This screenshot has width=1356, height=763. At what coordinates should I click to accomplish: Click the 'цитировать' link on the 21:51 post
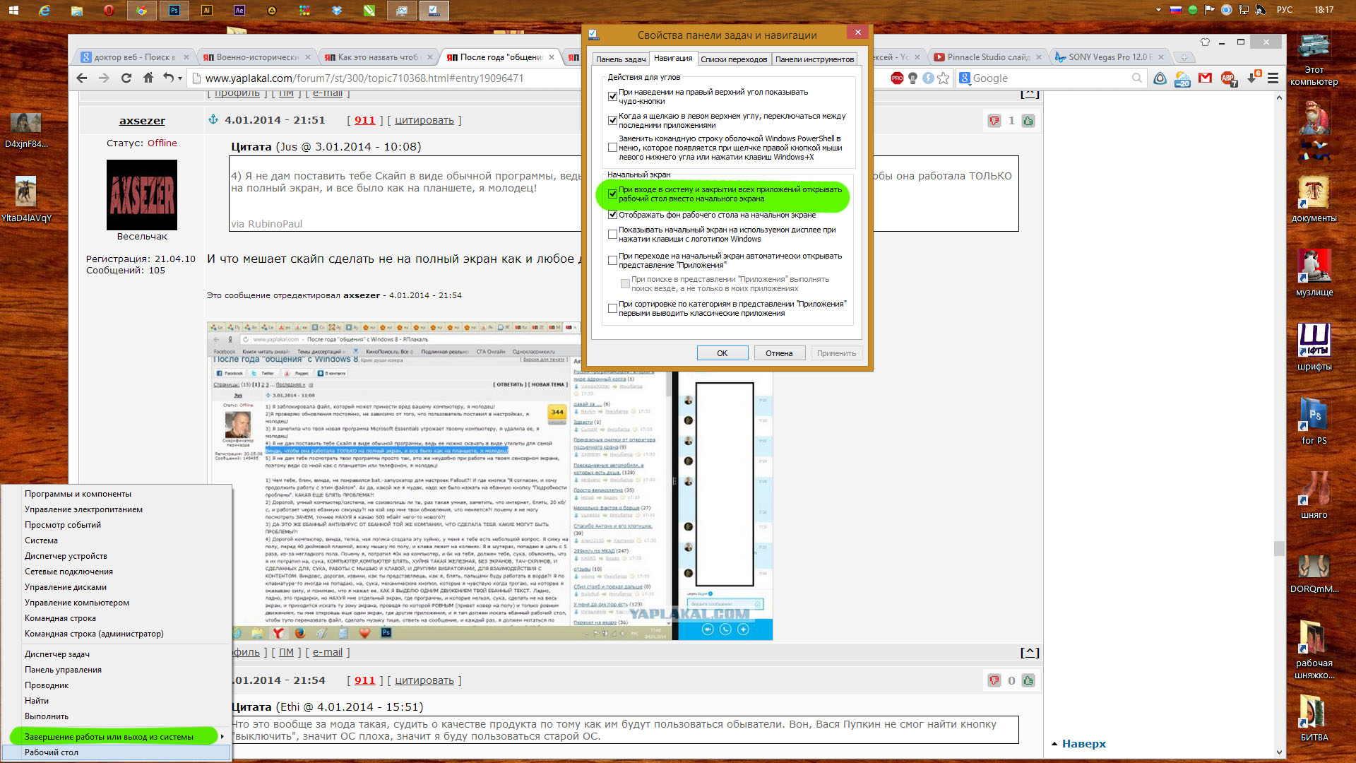pyautogui.click(x=424, y=120)
